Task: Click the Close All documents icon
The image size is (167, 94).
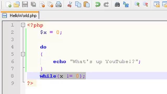Action: [50, 4]
